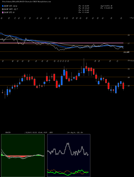This screenshot has height=177, width=134.
Task: Click the 'Pre O: 12.30' open value
Action: [x=84, y=6]
